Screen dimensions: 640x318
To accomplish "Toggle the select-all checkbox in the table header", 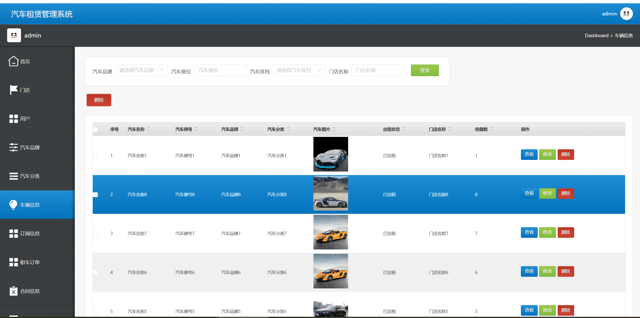I will [95, 130].
